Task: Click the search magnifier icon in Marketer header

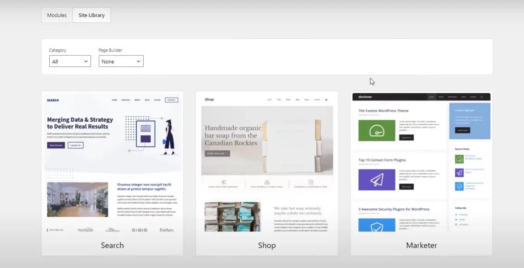Action: 482,97
